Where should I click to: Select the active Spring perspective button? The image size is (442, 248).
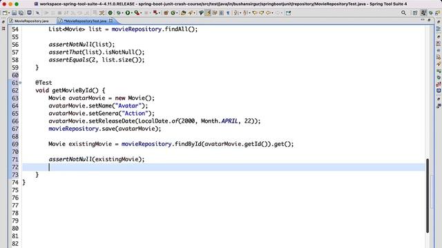pos(423,13)
